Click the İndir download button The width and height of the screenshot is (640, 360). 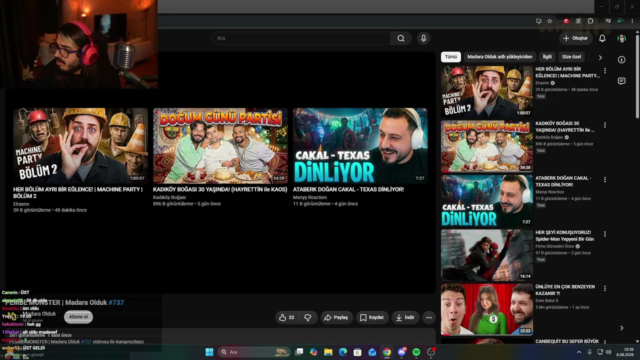tap(405, 317)
